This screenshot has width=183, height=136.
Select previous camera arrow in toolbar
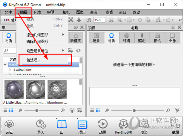[125, 20]
